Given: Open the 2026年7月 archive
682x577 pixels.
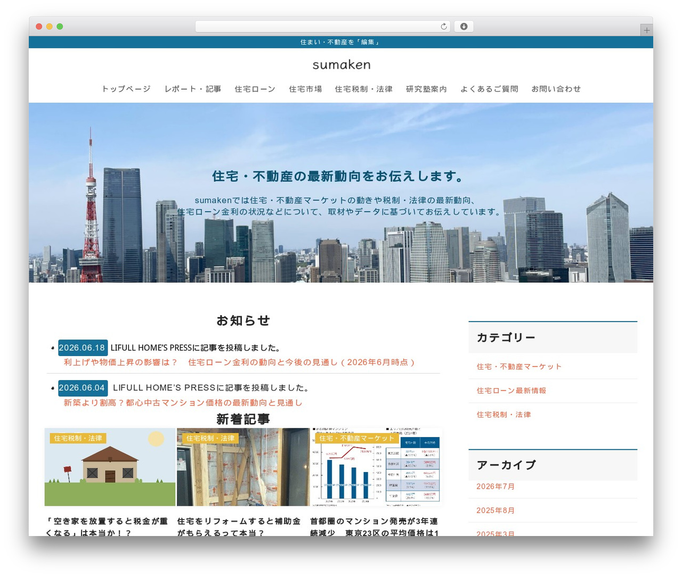Looking at the screenshot, I should [x=496, y=487].
